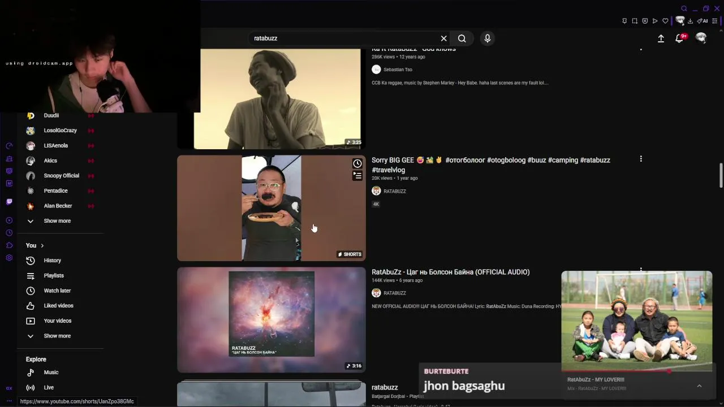Open the player icon in browser sidebar
The height and width of the screenshot is (407, 724).
pyautogui.click(x=9, y=220)
